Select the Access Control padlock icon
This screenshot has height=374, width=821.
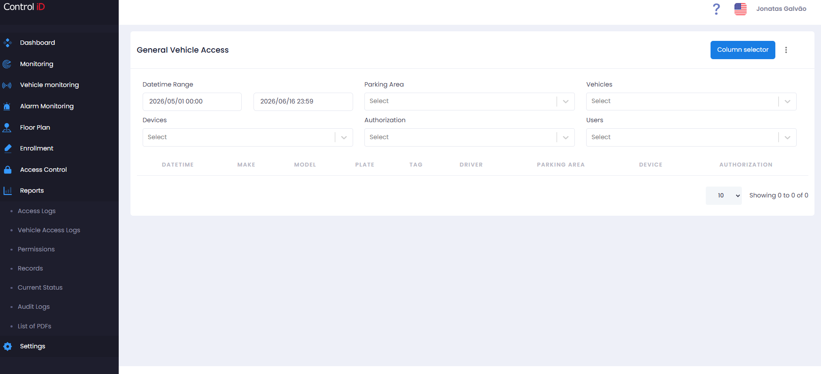click(7, 170)
